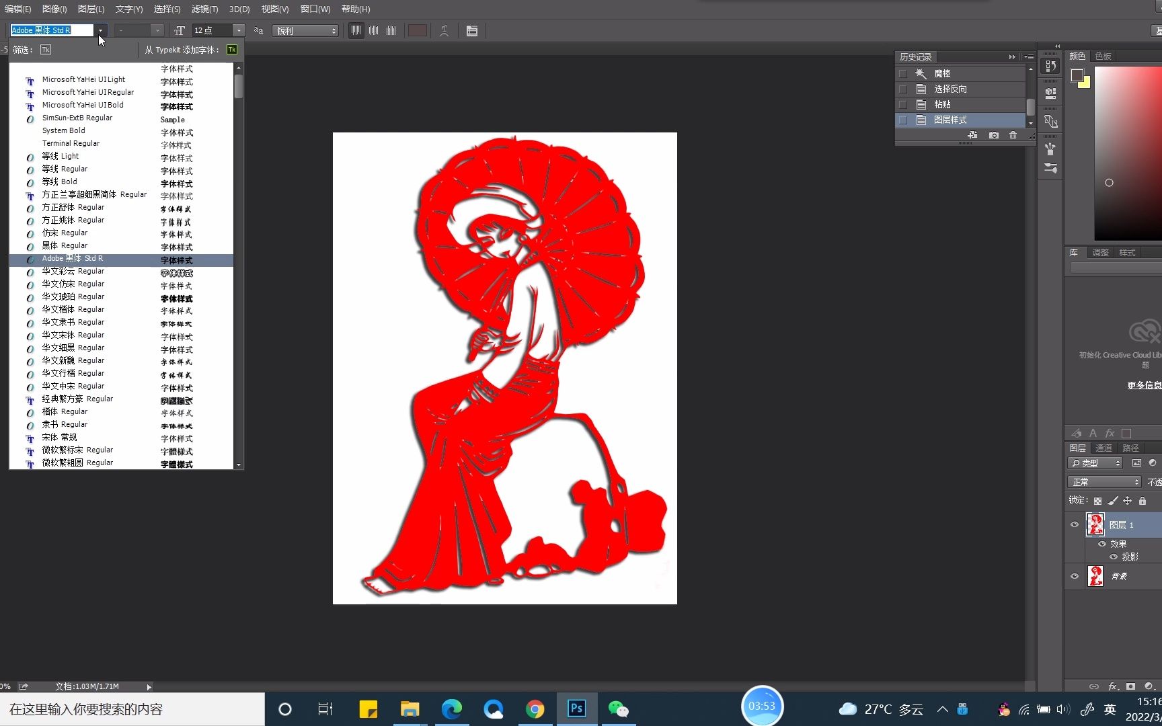Click the link layers icon
Viewport: 1162px width, 726px height.
[1094, 686]
